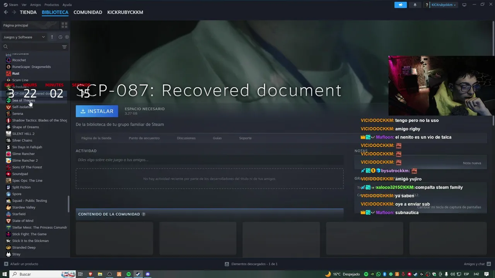
Task: Open the TIENDA tab
Action: tap(28, 12)
